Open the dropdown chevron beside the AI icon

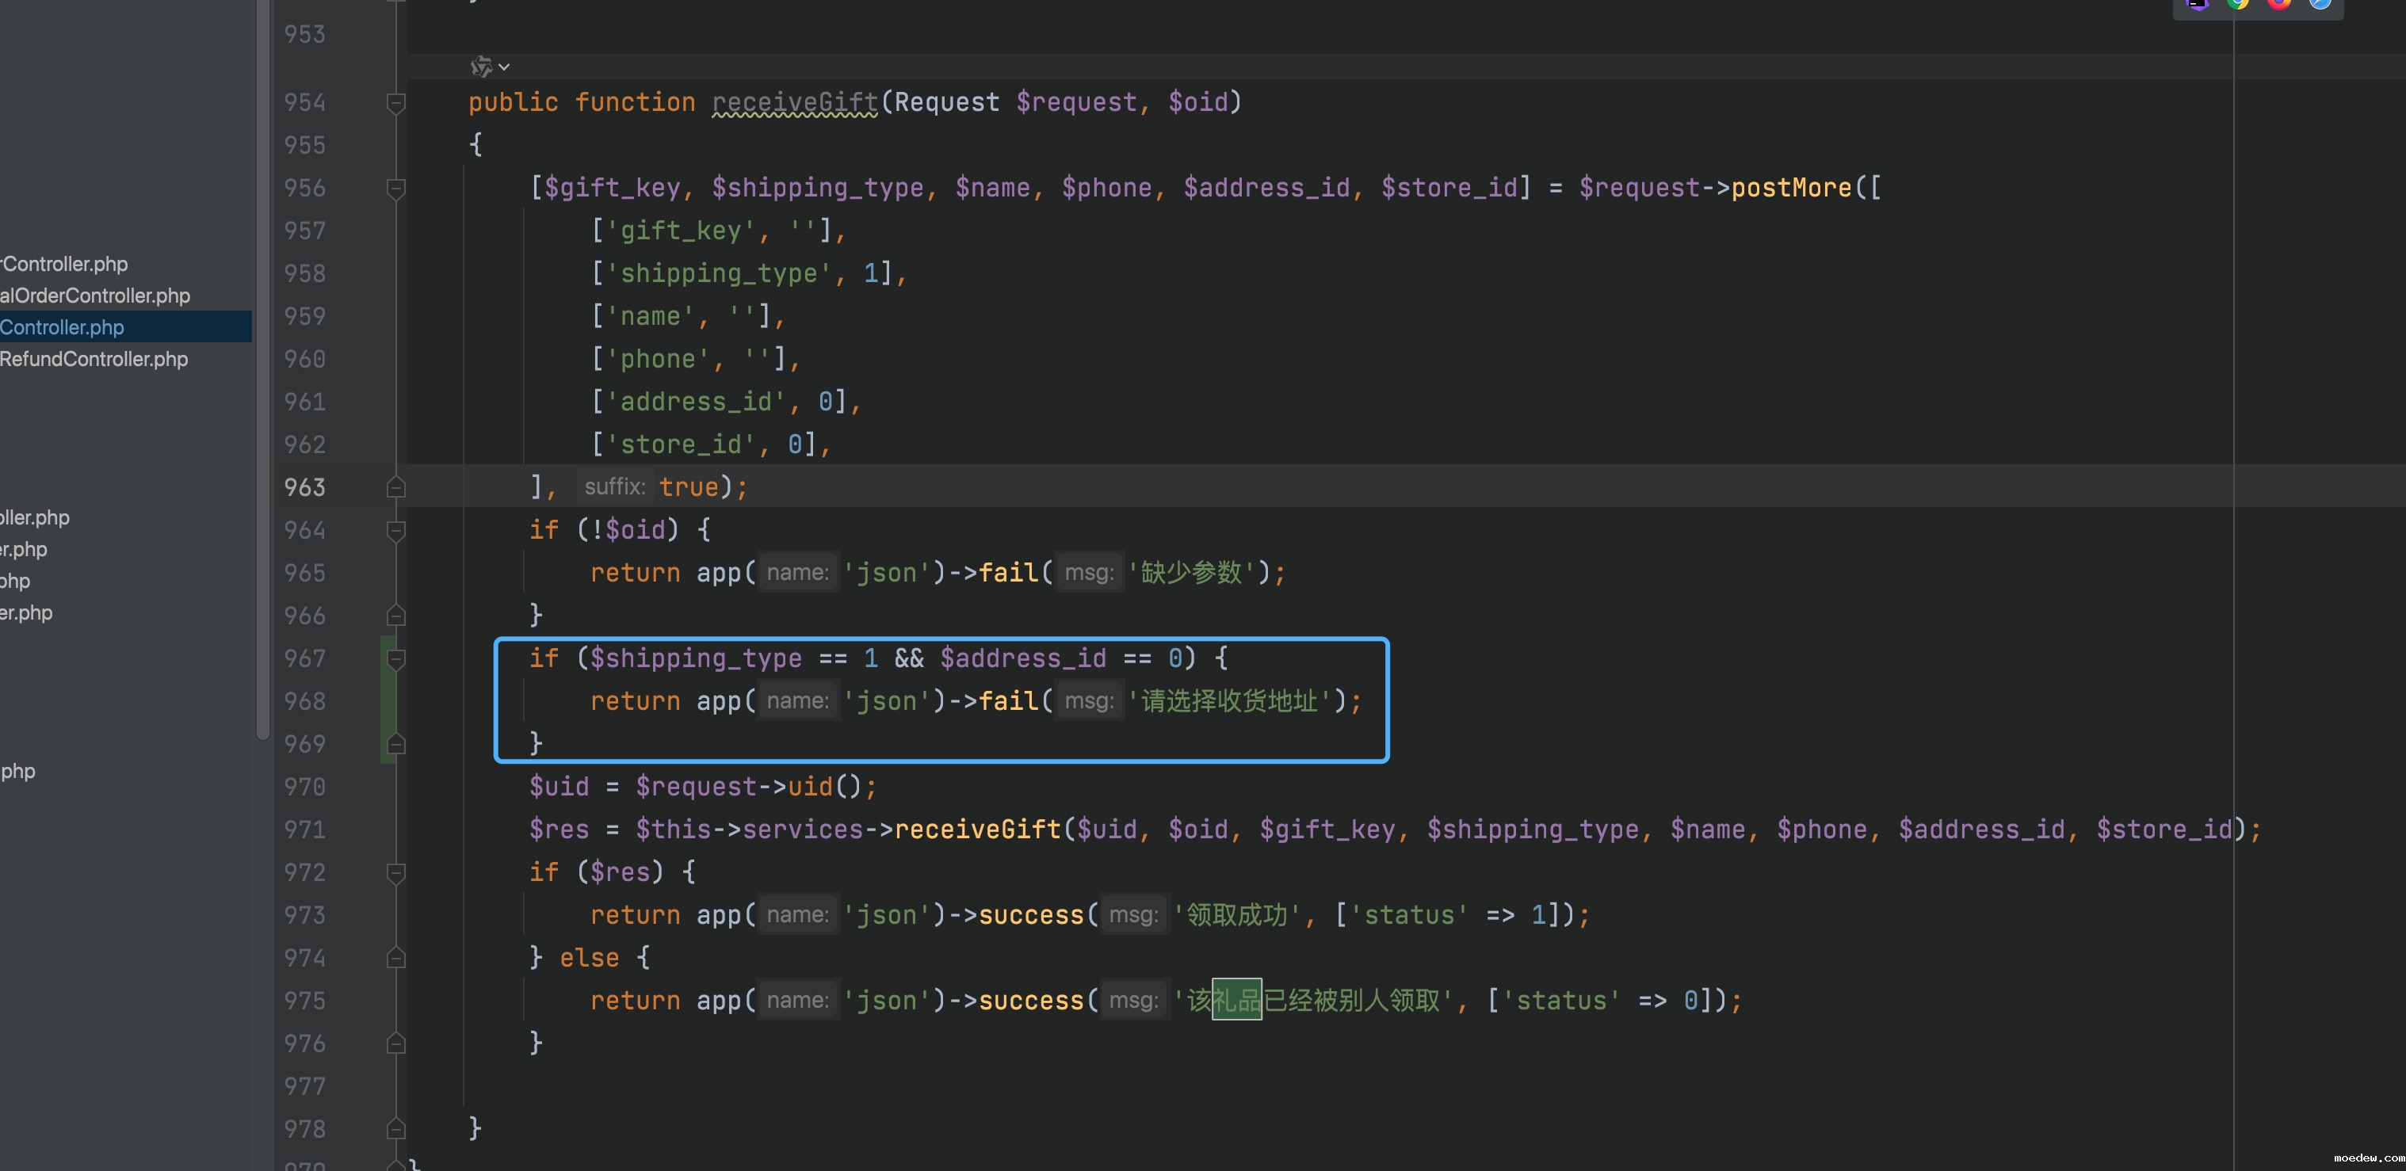pos(504,67)
